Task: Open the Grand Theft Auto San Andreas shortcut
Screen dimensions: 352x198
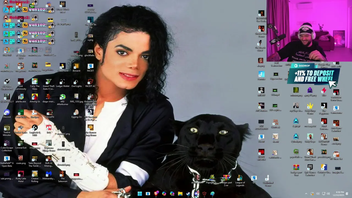Action: [310, 155]
